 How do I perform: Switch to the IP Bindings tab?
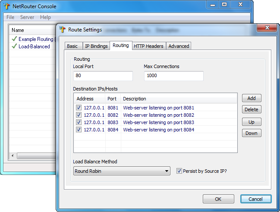pyautogui.click(x=96, y=46)
